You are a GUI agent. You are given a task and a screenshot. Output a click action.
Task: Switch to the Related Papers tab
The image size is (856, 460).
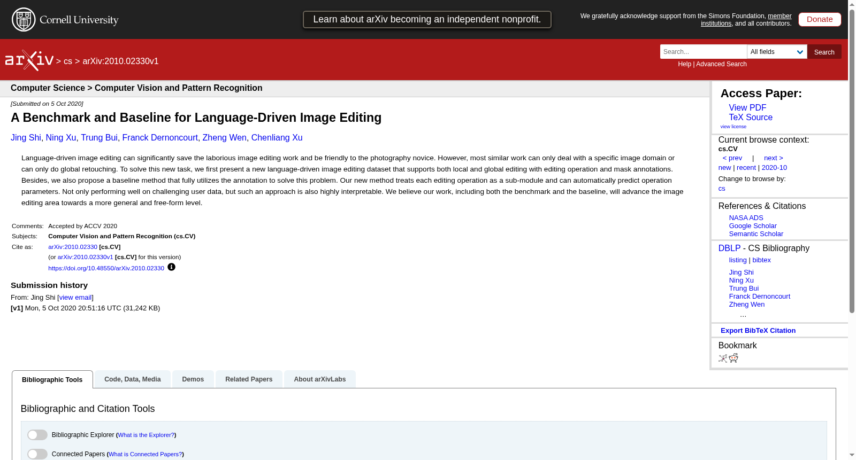tap(249, 379)
